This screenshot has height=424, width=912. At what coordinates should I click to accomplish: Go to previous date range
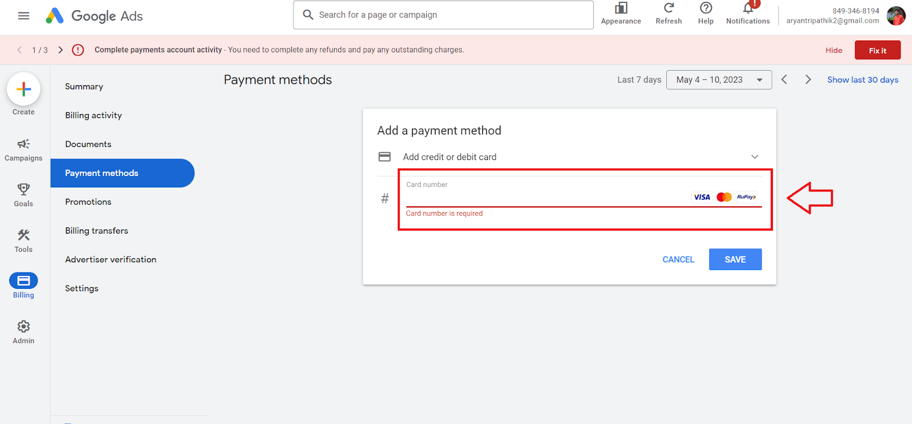[x=784, y=80]
